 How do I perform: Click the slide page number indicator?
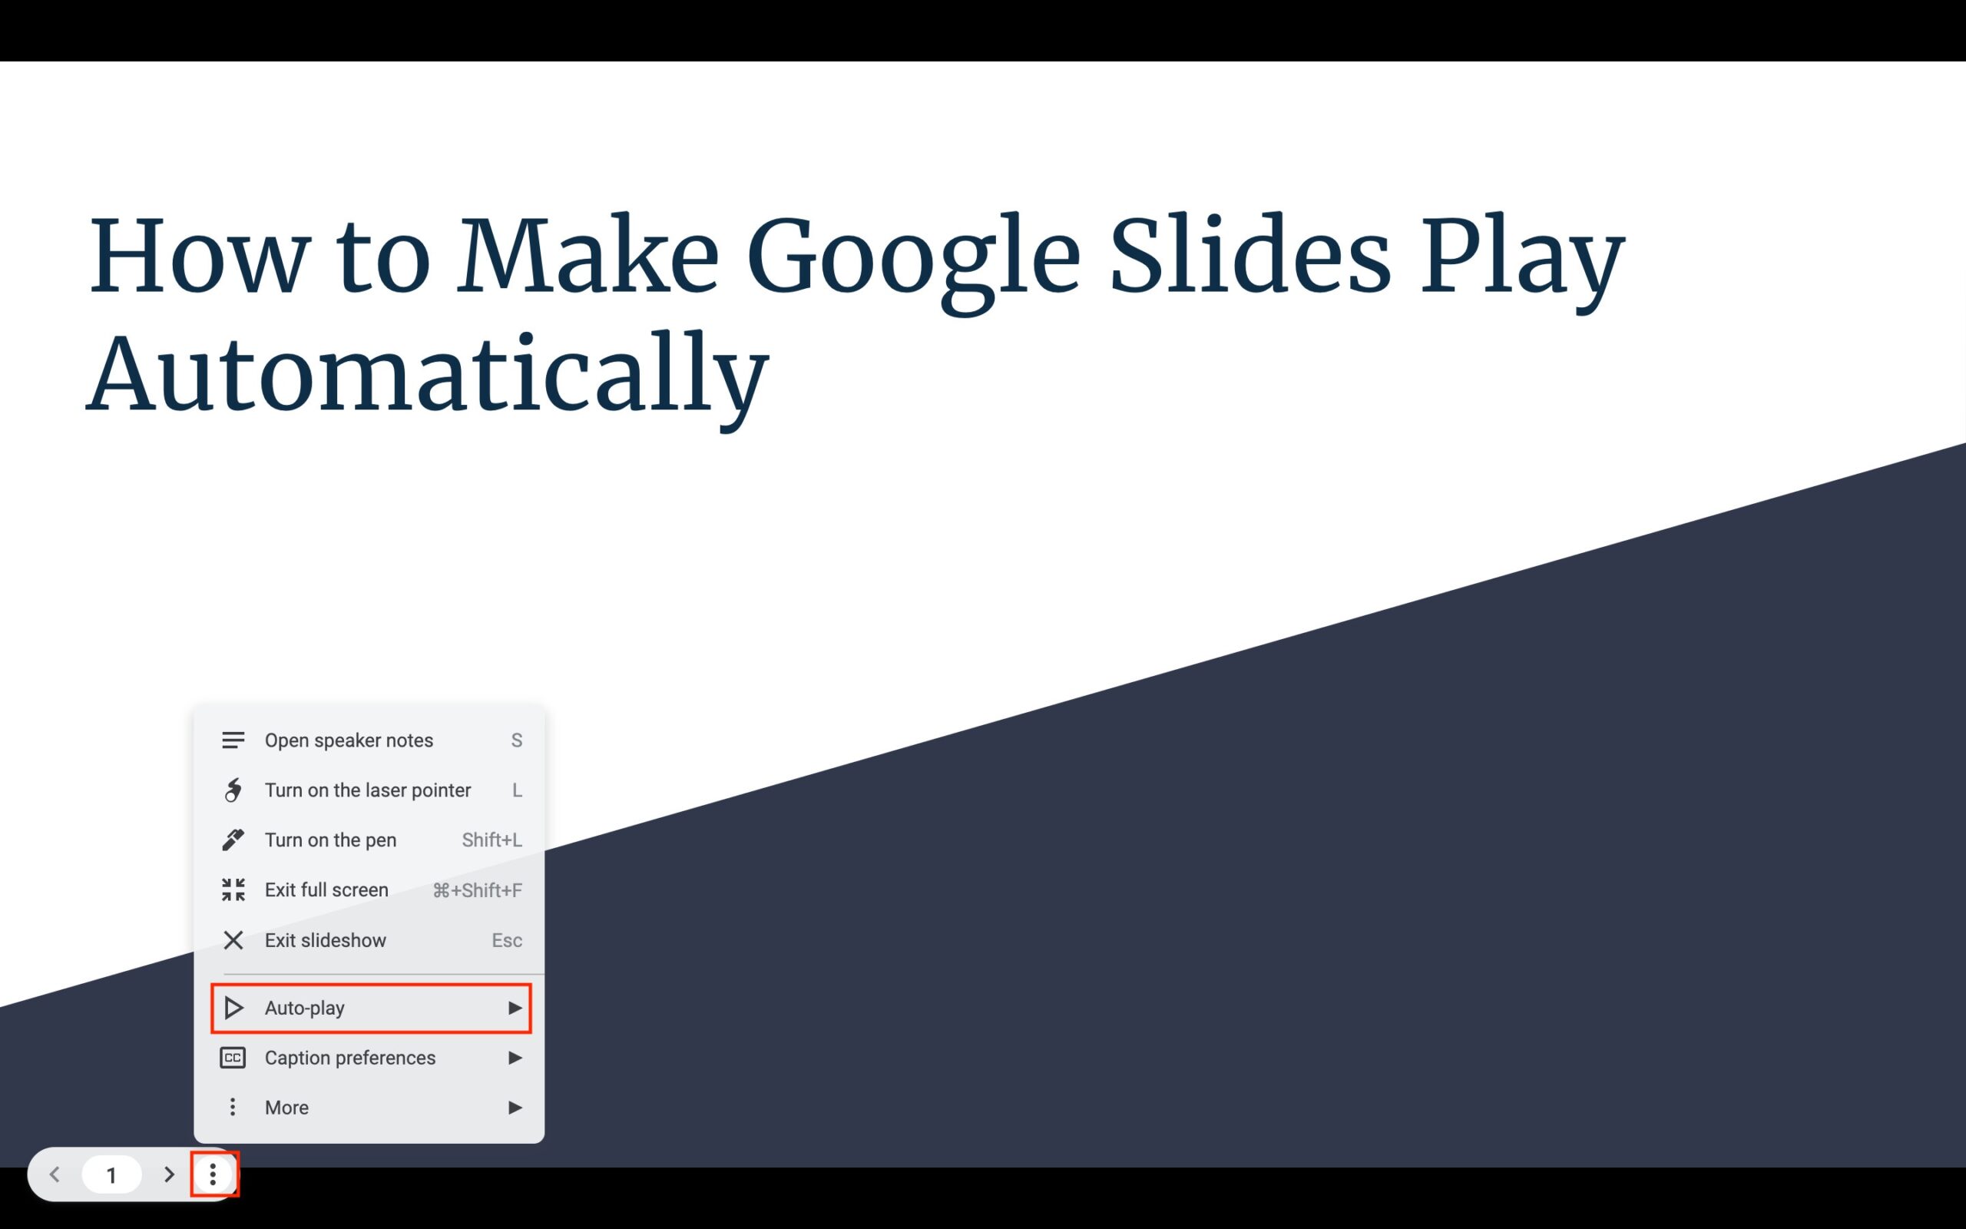(112, 1174)
